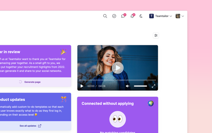Click the party popper icon on review card

pyautogui.click(x=63, y=52)
